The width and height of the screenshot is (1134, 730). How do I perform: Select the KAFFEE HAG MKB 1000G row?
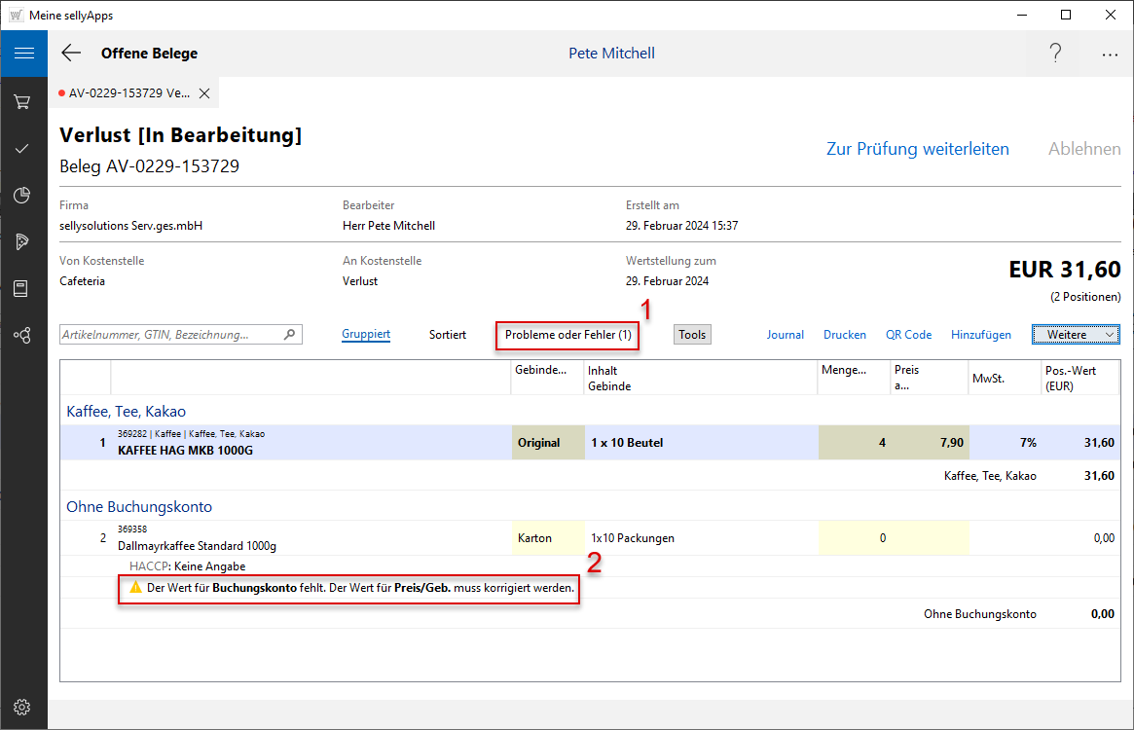(x=292, y=443)
